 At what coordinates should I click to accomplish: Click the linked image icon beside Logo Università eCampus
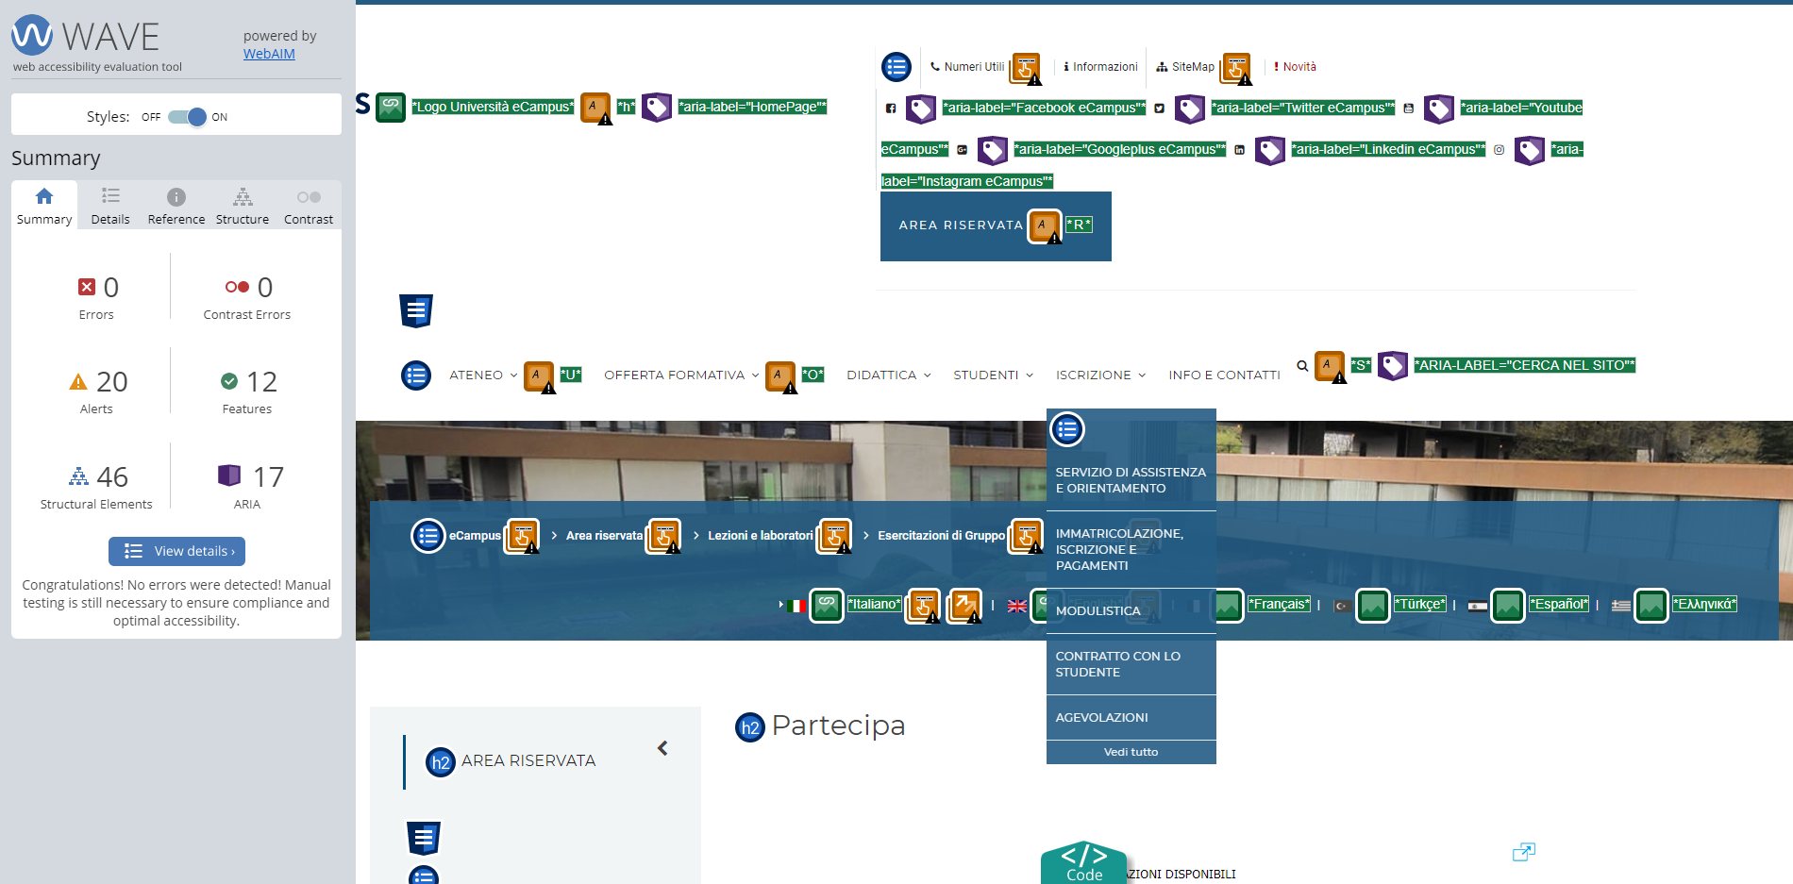point(391,108)
